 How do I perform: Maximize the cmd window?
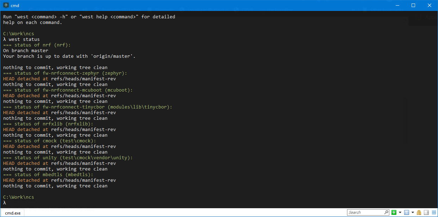coord(413,5)
